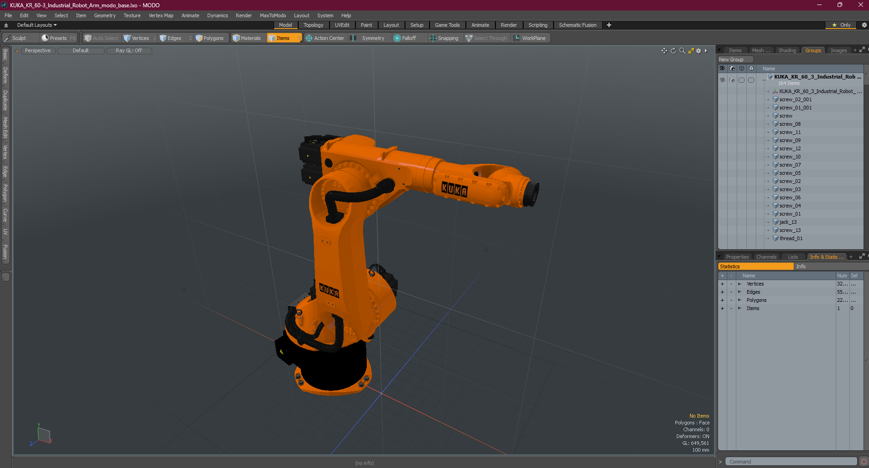Open the Presets browser
Viewport: 869px width, 468px height.
58,38
